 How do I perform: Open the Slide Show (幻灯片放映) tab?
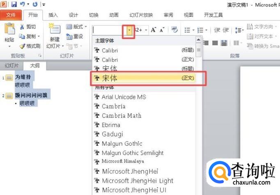pos(141,15)
